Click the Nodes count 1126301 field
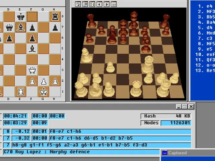Viewport: 215px width, 161px height. (x=176, y=123)
